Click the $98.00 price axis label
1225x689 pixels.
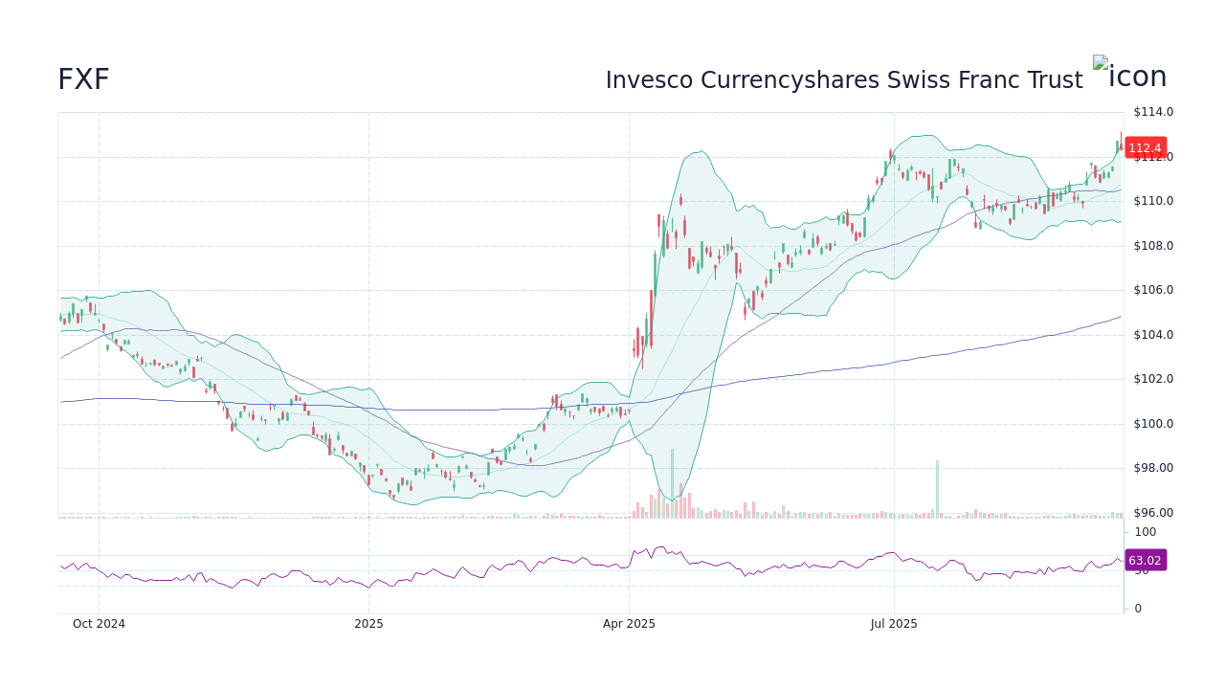click(1153, 468)
